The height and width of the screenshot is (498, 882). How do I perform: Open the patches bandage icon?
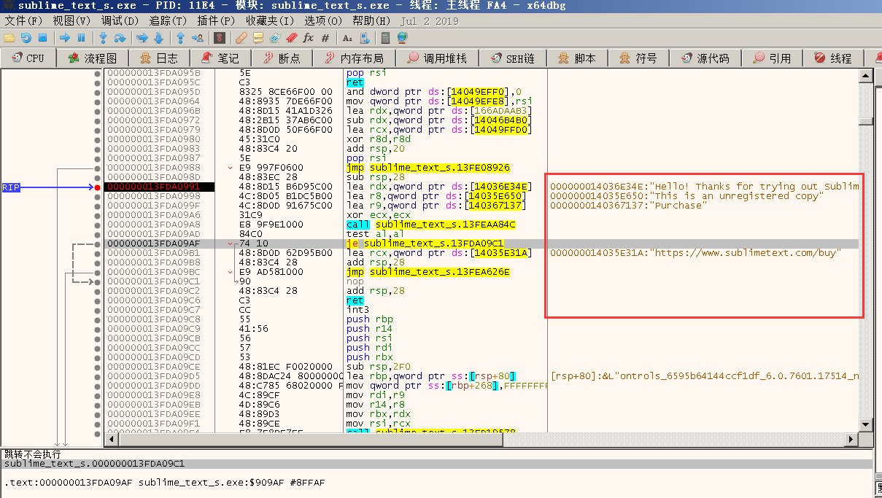pos(241,37)
